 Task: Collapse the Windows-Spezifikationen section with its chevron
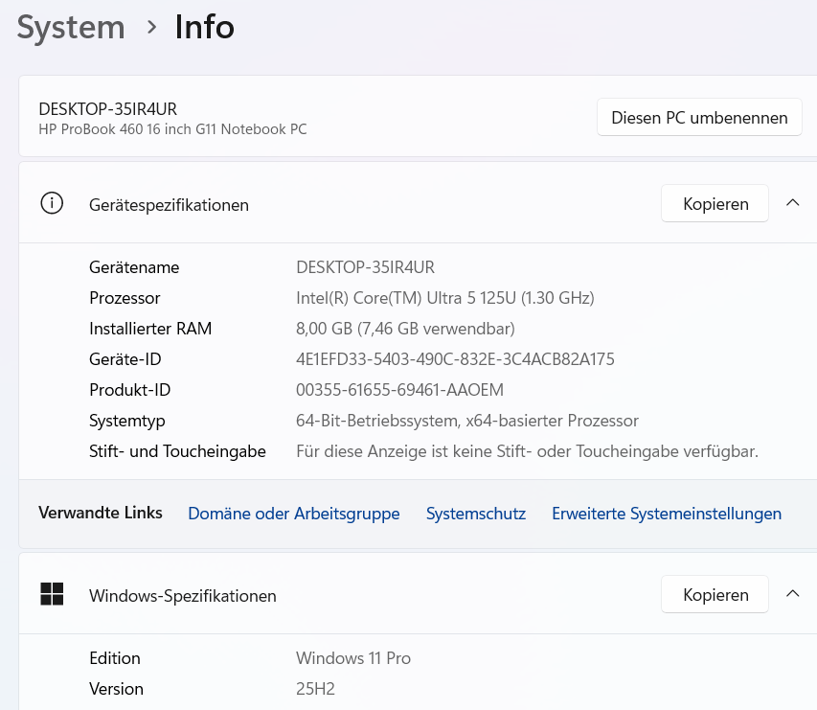click(792, 594)
